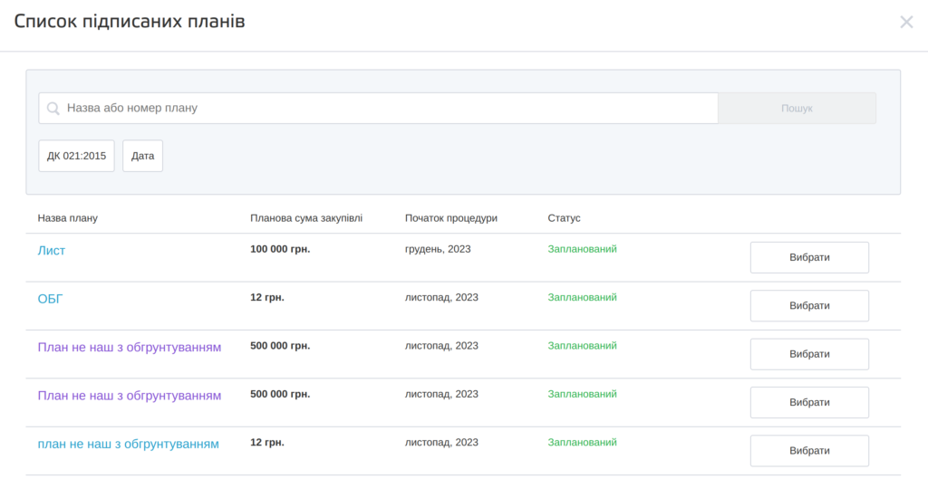Click the Статус column header
Screen dimensions: 928x479
pyautogui.click(x=564, y=218)
